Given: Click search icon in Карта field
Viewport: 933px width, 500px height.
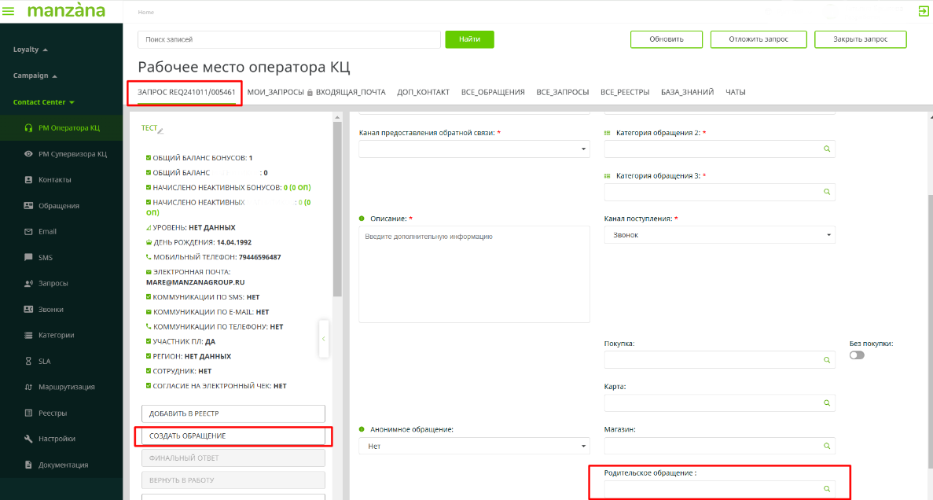Looking at the screenshot, I should 826,403.
